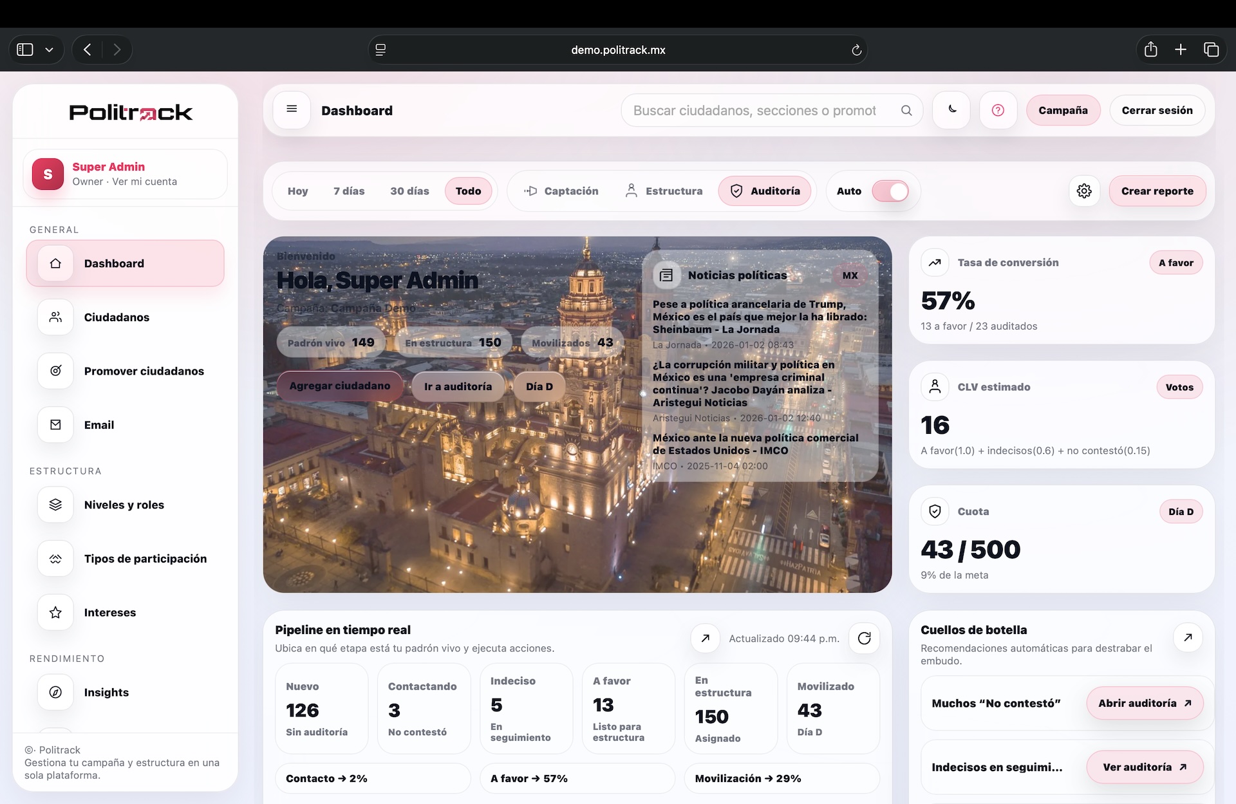Image resolution: width=1236 pixels, height=804 pixels.
Task: Click the search magnifier icon
Action: [x=906, y=110]
